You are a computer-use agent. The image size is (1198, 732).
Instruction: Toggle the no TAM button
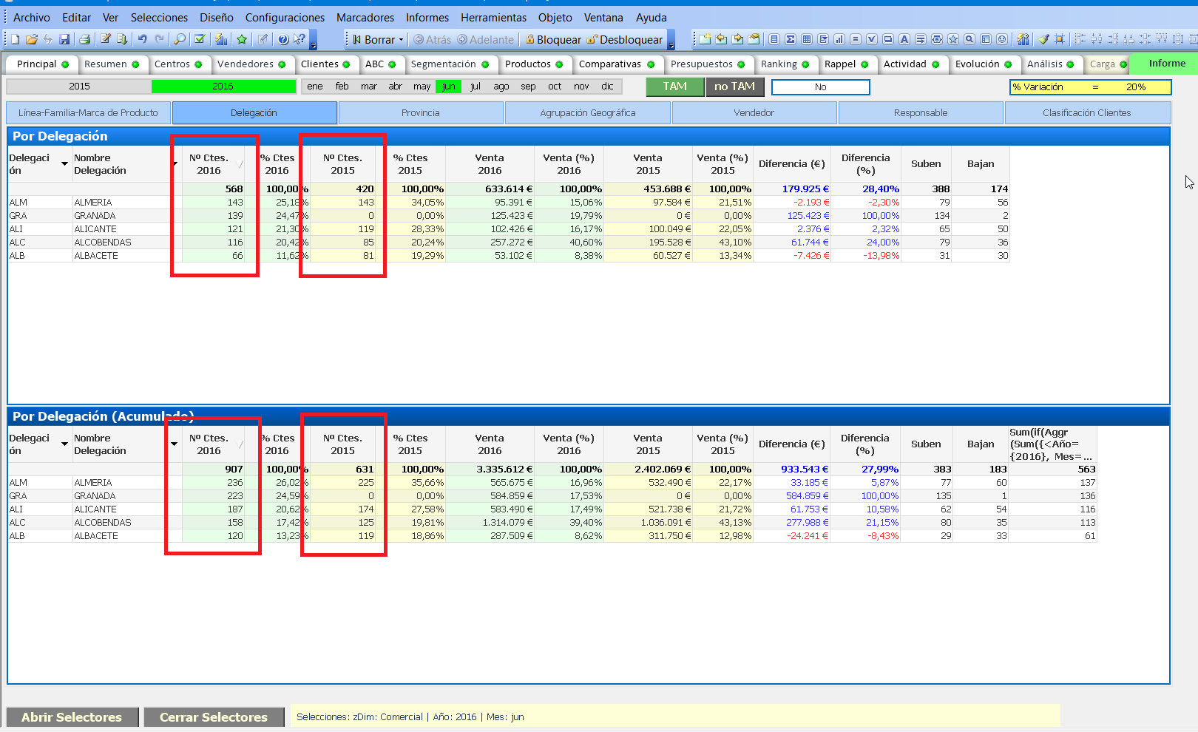pos(734,87)
